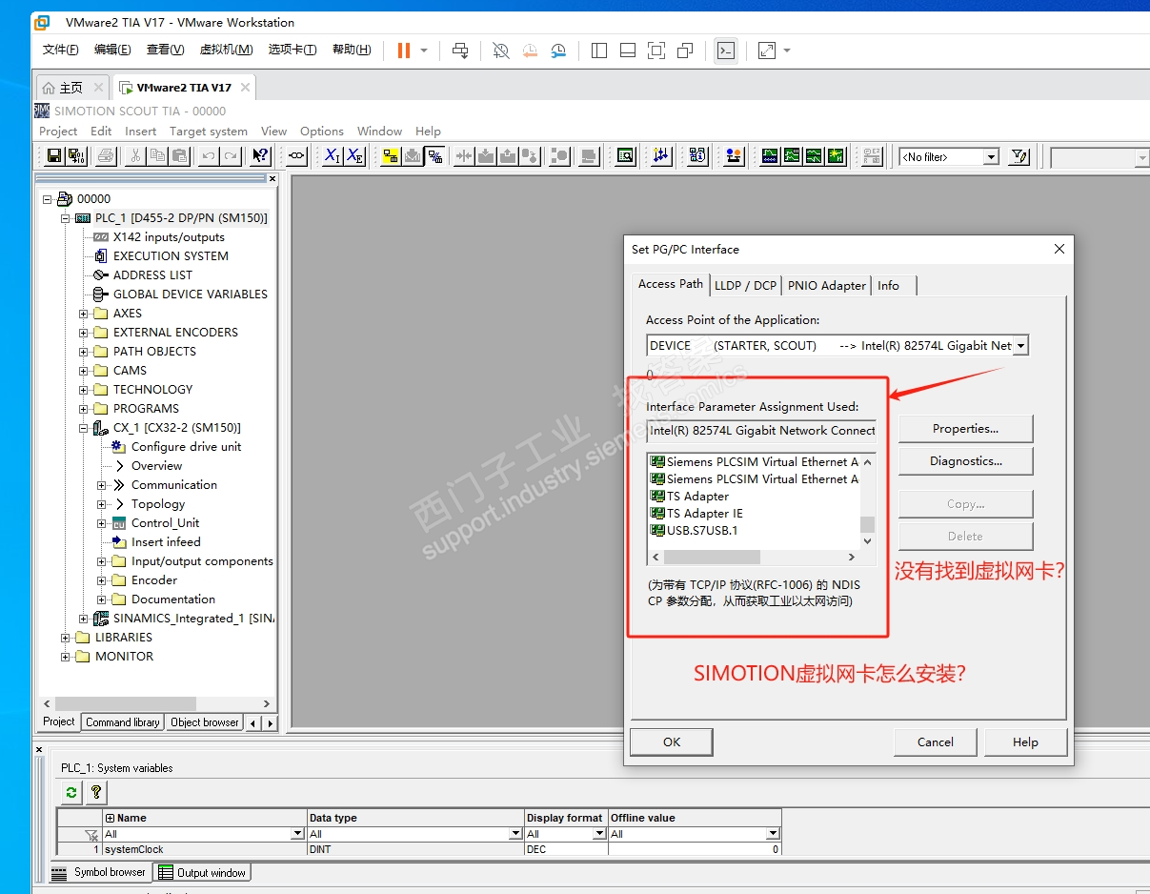1150x894 pixels.
Task: Open the second green function generator icon
Action: tap(792, 156)
